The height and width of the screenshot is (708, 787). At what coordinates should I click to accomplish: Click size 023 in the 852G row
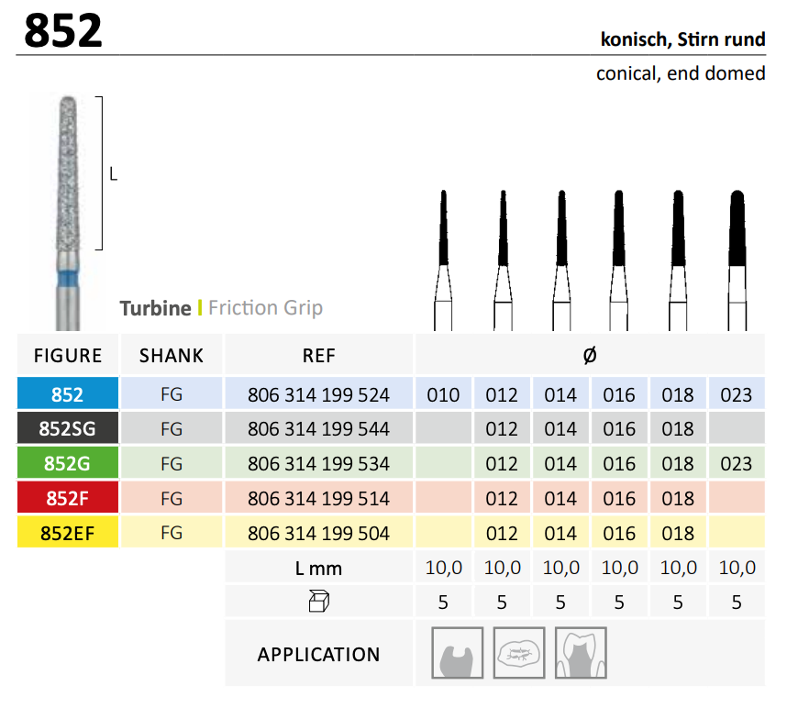737,463
